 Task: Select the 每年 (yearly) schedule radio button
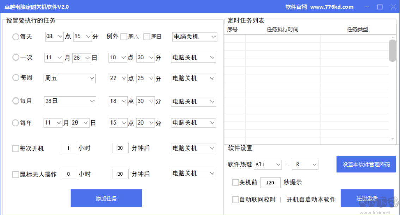click(16, 122)
